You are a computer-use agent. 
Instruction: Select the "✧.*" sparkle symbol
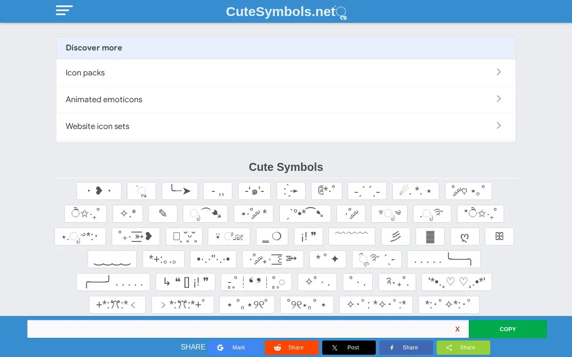click(128, 214)
